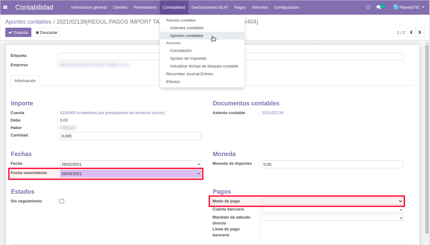This screenshot has width=430, height=245.
Task: Click the Guardar button
Action: pos(18,32)
